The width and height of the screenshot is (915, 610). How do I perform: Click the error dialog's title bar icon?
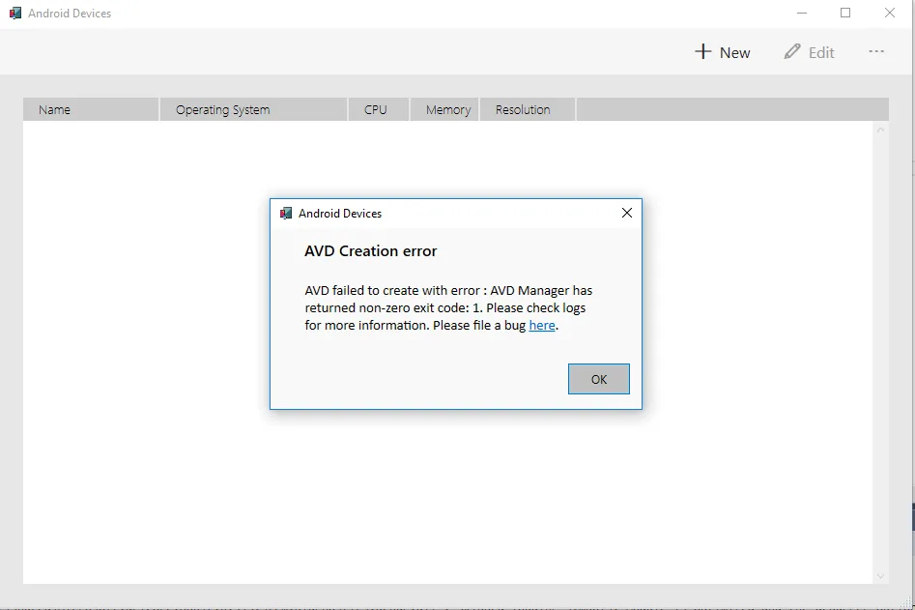tap(286, 213)
